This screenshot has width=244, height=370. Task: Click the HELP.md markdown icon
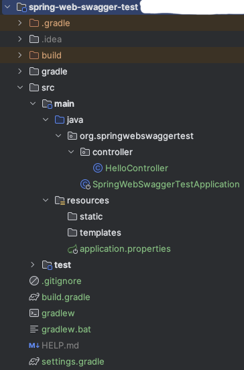coord(34,345)
